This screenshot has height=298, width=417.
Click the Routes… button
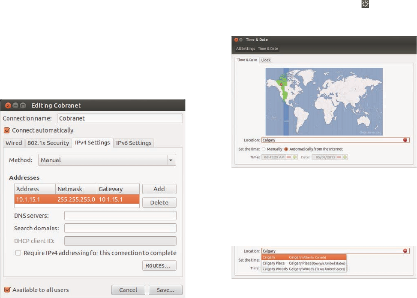tap(159, 265)
